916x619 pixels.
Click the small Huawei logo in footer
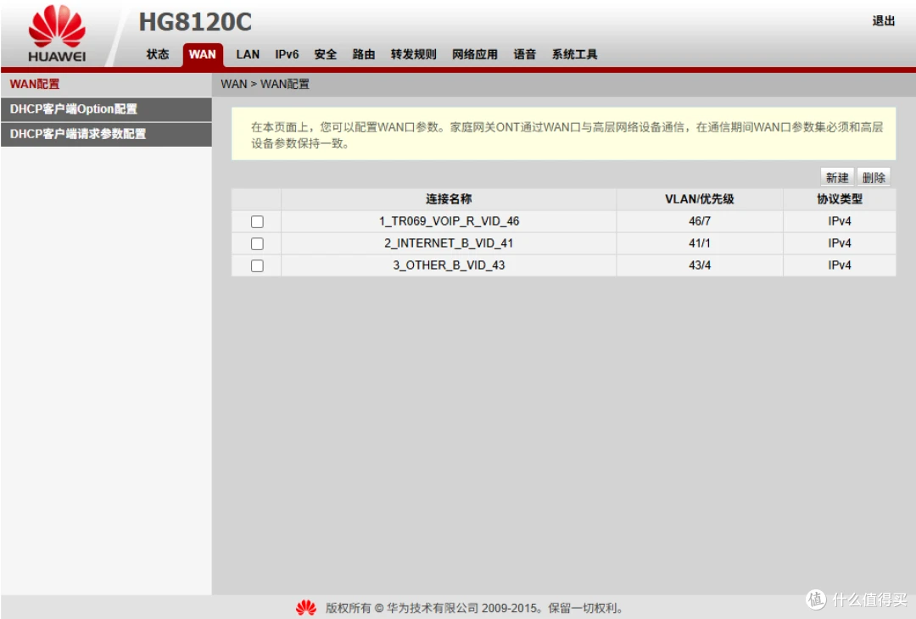(306, 608)
